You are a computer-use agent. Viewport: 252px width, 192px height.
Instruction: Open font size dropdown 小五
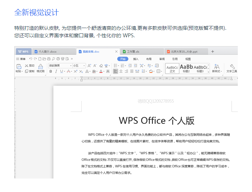click(84, 66)
